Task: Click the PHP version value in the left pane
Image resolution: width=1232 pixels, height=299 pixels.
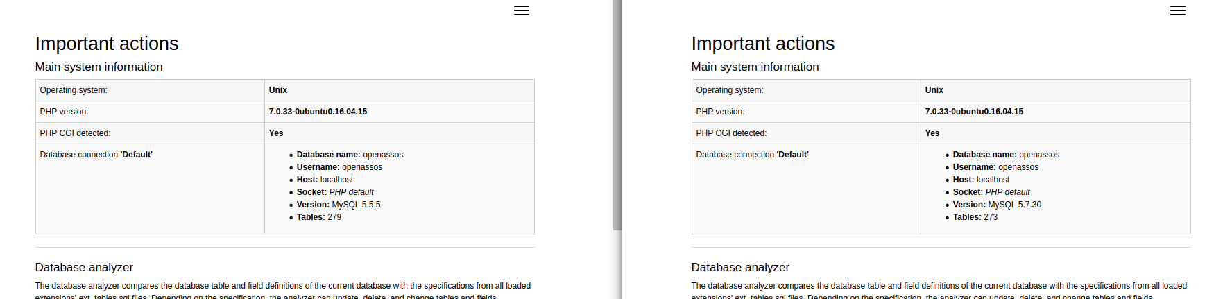Action: coord(318,112)
